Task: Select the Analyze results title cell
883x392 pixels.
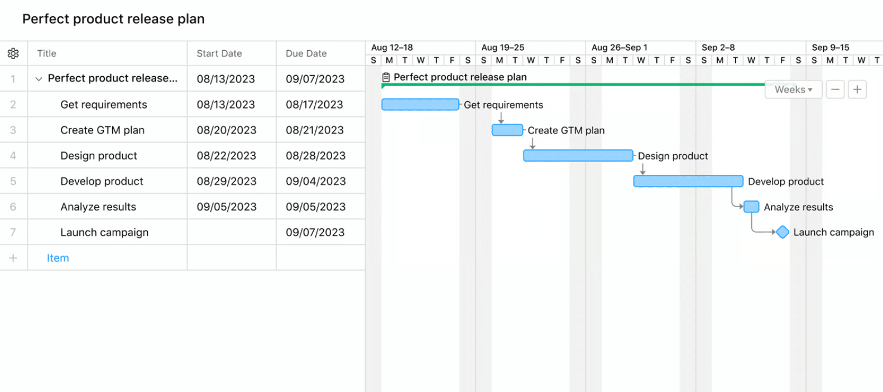Action: 108,207
